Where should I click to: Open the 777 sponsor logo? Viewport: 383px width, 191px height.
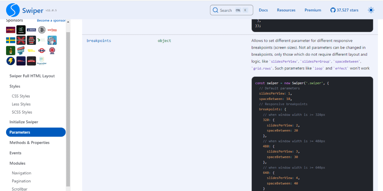pos(42,51)
